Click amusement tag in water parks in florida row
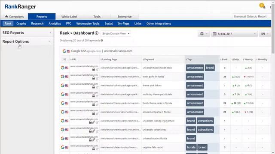 coord(195,77)
